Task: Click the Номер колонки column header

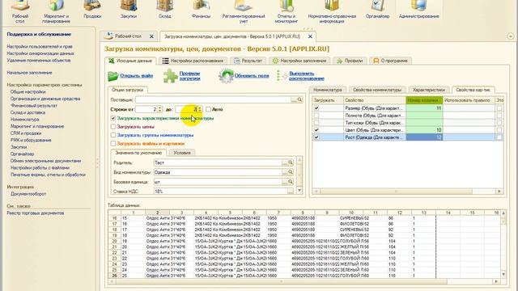Action: tap(424, 100)
